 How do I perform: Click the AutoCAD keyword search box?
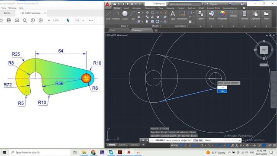coord(185,4)
